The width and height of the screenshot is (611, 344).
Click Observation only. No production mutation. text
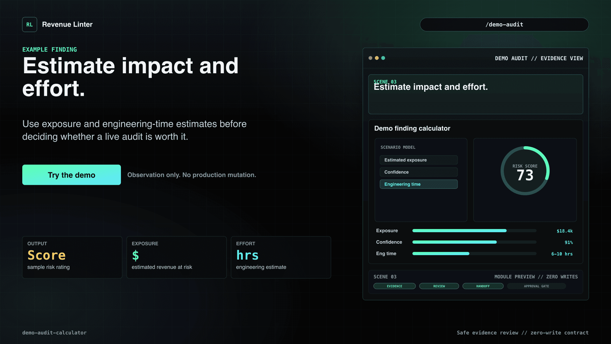tap(192, 175)
